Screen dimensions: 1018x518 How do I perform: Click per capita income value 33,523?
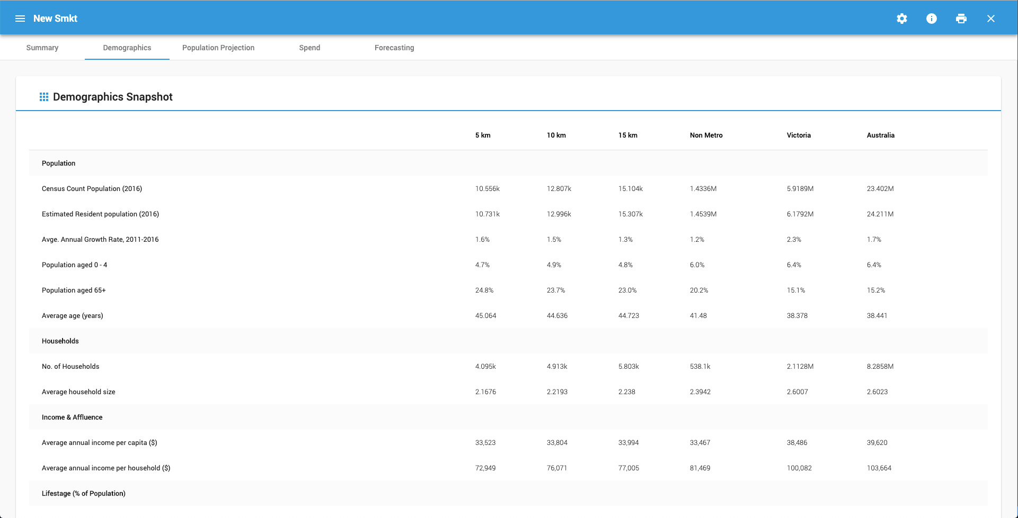point(485,443)
